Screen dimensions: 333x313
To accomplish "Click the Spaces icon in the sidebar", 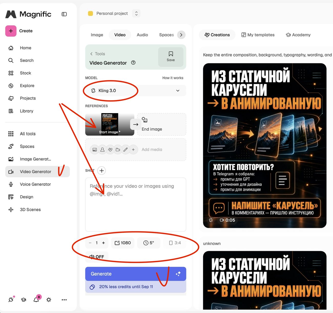I will pos(11,146).
